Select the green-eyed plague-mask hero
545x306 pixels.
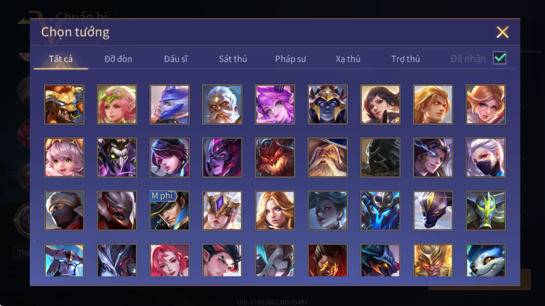tap(117, 157)
